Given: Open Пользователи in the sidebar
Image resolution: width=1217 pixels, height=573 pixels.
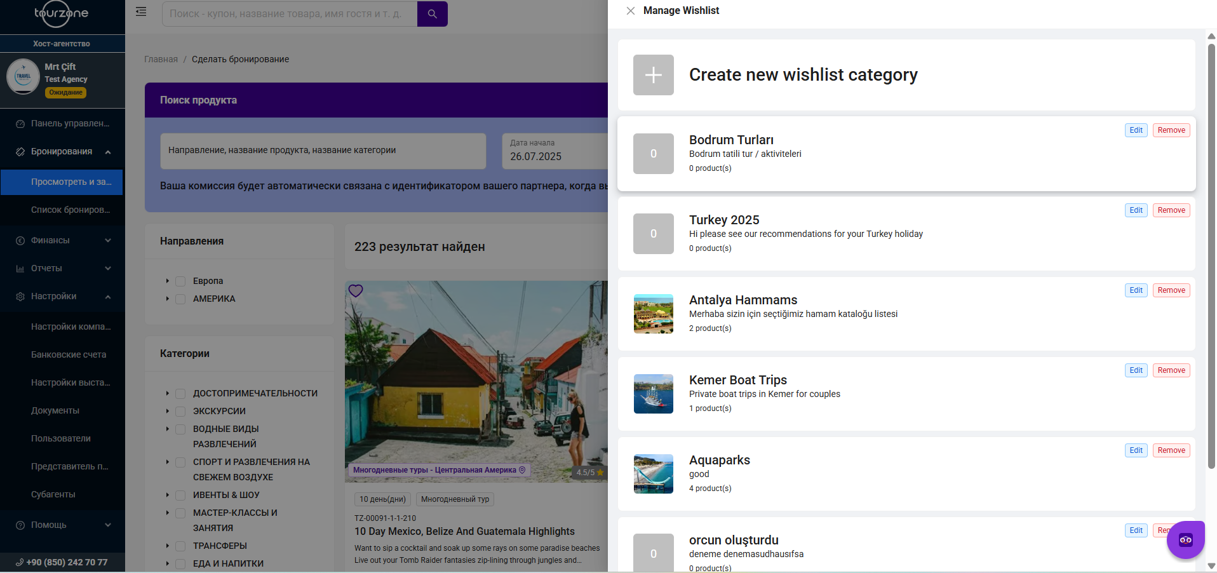Looking at the screenshot, I should pyautogui.click(x=62, y=439).
